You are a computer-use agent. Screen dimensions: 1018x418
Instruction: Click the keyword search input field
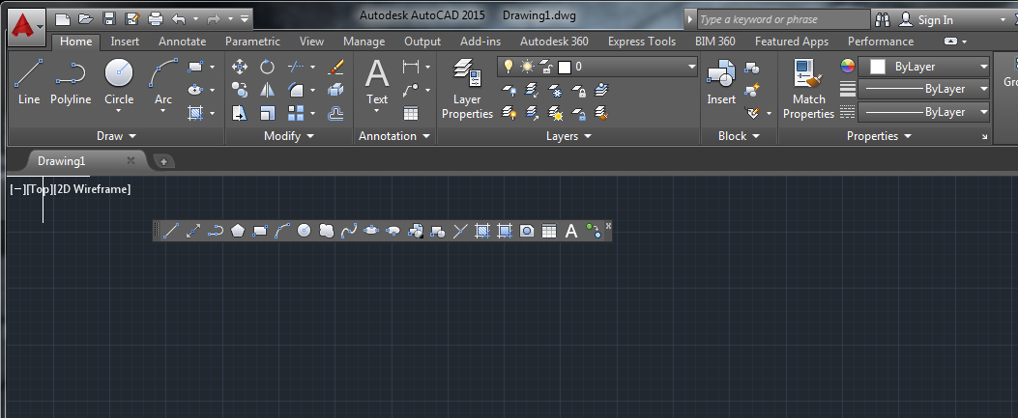click(782, 20)
